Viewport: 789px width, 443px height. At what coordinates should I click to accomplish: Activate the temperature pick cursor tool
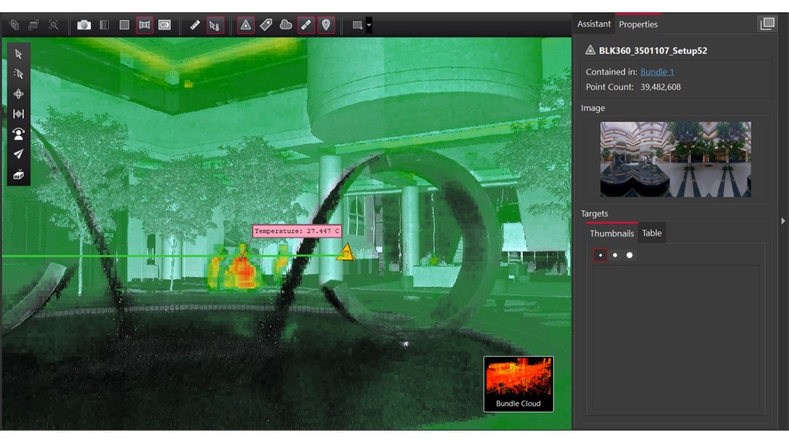215,25
